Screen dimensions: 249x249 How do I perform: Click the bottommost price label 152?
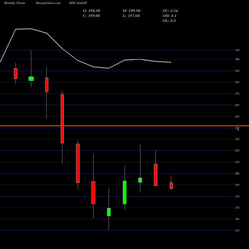click(x=237, y=231)
